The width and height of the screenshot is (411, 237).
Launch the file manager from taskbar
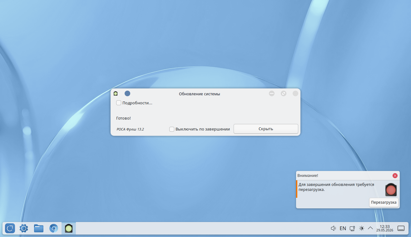[x=39, y=228]
